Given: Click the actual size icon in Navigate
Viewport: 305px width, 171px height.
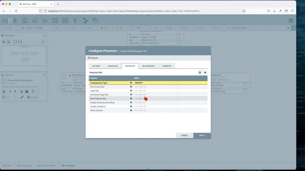Looking at the screenshot, I should pos(20,42).
